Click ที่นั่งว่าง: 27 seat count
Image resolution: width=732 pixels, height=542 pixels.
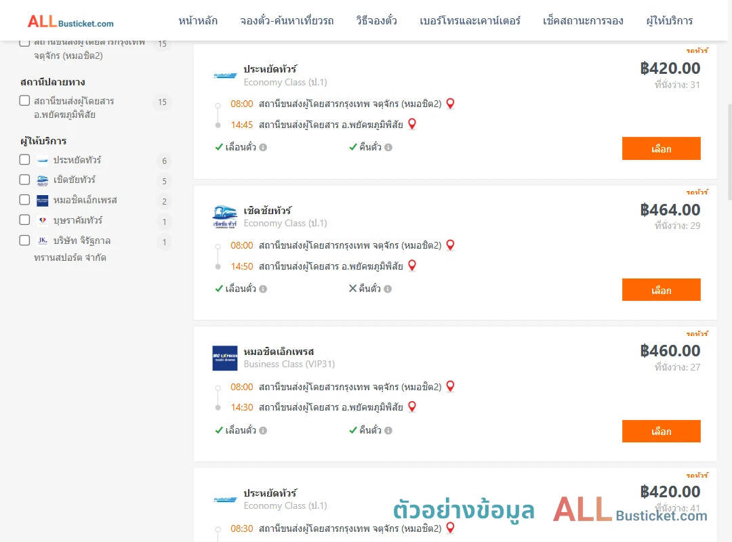coord(677,367)
